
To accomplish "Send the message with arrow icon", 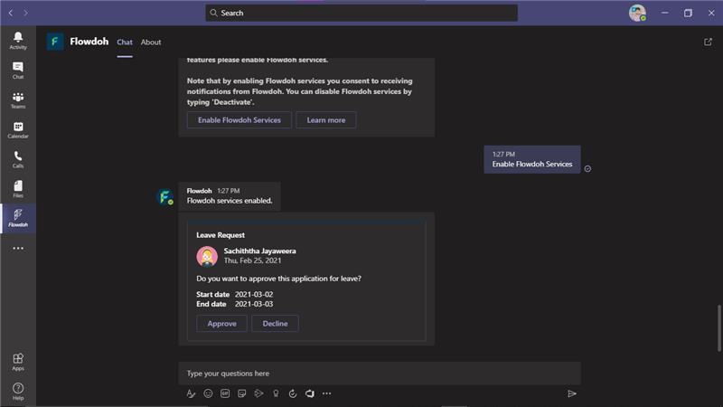I will pos(572,393).
